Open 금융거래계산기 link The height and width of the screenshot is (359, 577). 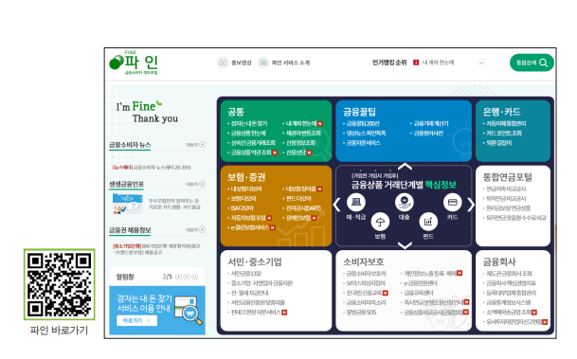click(431, 123)
